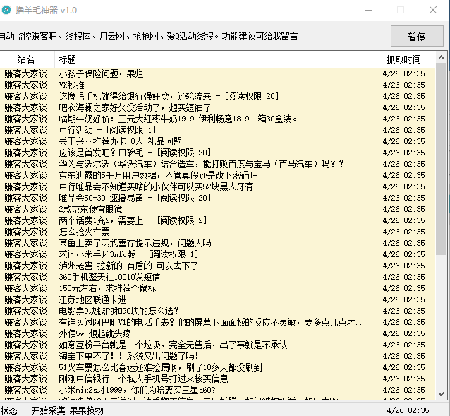Image resolution: width=450 pixels, height=416 pixels.
Task: Select row 2款京东便宜眼镜
Action: [217, 209]
